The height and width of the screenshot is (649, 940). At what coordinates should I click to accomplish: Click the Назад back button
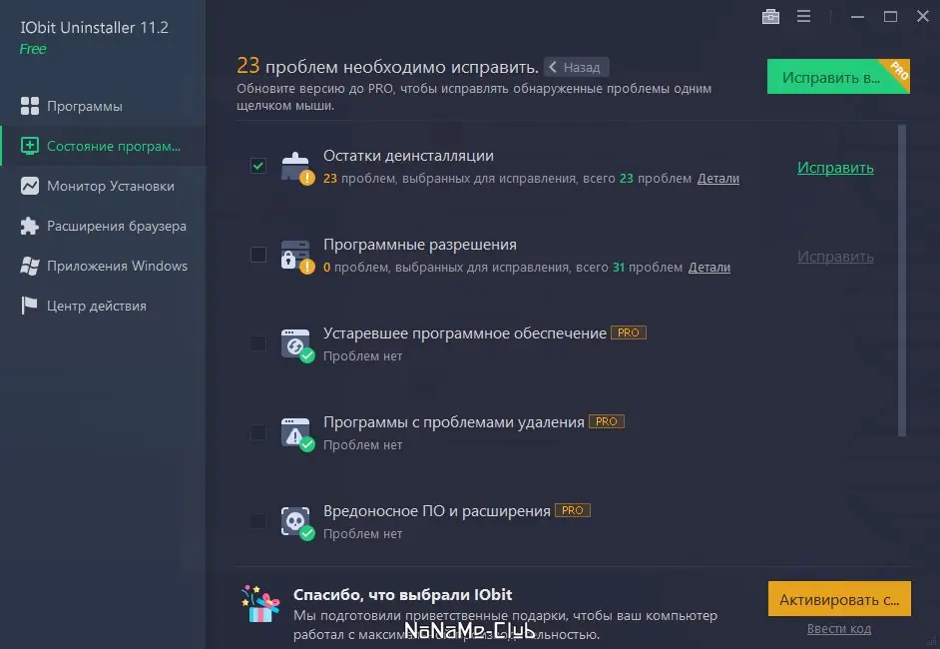point(576,67)
